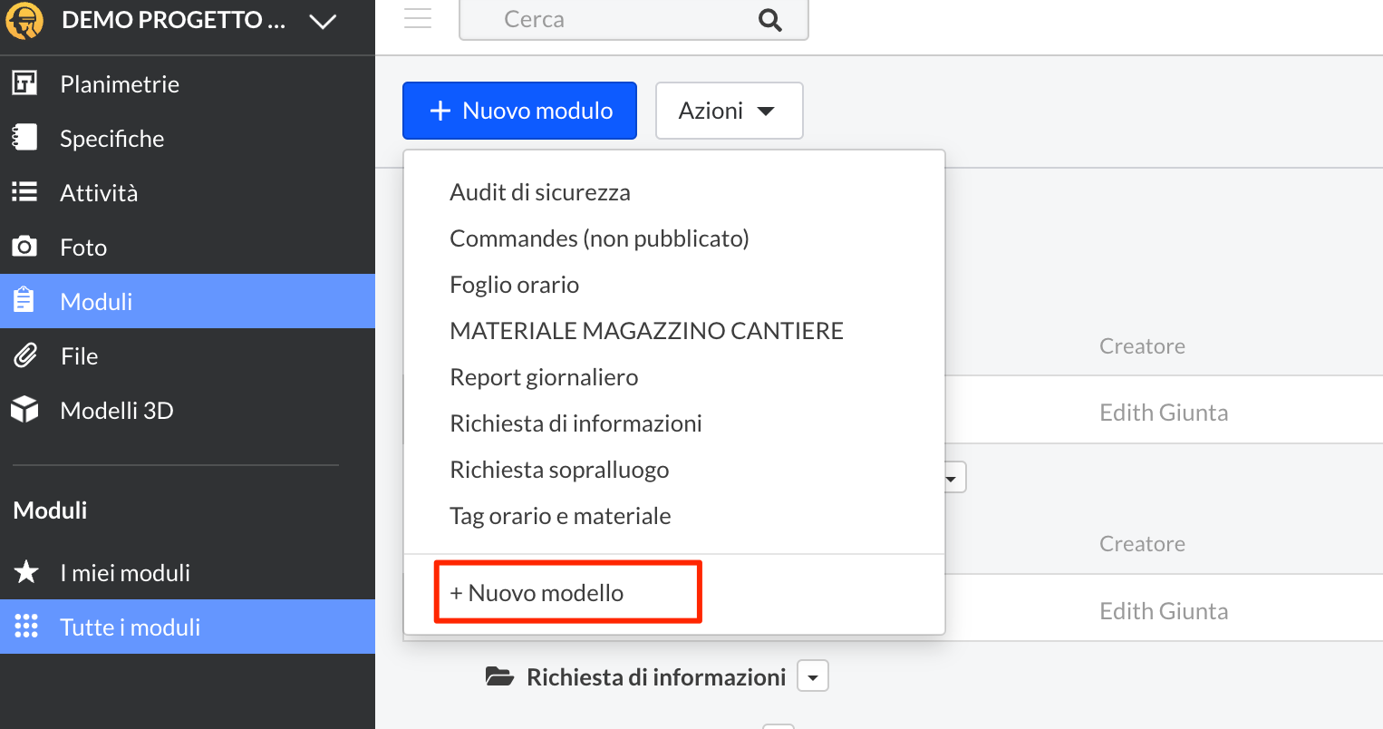Select Audit di sicurezza from the menu
Viewport: 1383px width, 729px height.
click(539, 192)
